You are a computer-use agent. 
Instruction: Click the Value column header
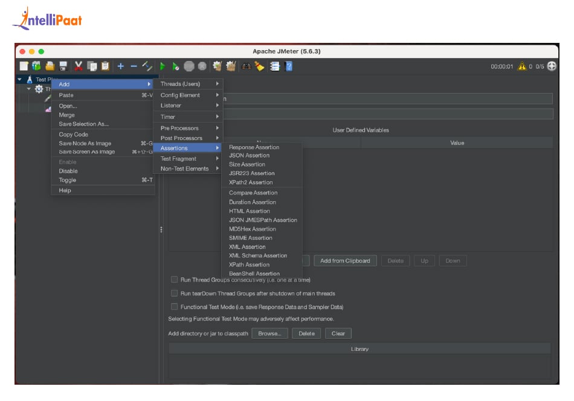[x=457, y=143]
